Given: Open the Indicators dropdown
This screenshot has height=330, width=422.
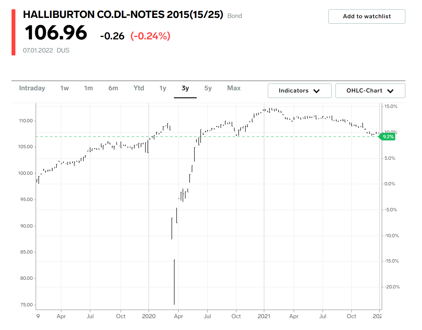Looking at the screenshot, I should pyautogui.click(x=300, y=91).
